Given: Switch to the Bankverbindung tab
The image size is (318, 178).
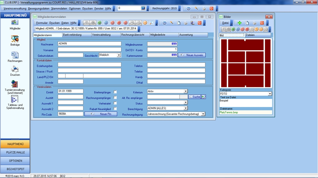Looking at the screenshot, I should (x=72, y=35).
